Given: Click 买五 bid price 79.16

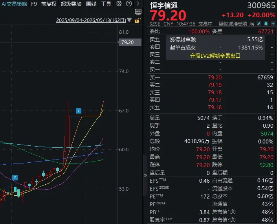Looking at the screenshot, I should (x=215, y=107).
